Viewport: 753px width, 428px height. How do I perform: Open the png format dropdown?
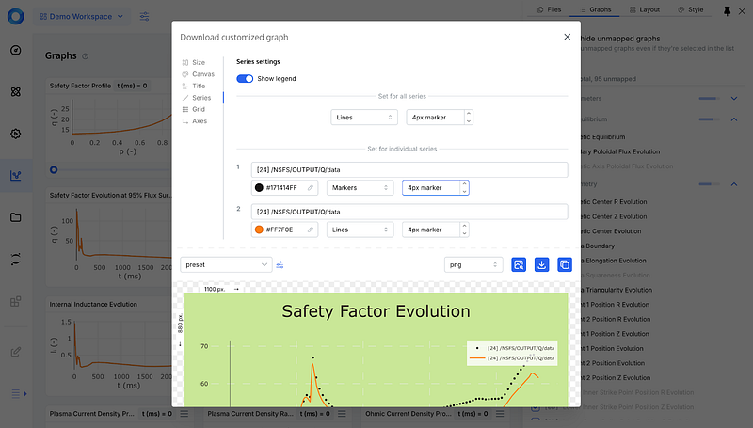[473, 265]
